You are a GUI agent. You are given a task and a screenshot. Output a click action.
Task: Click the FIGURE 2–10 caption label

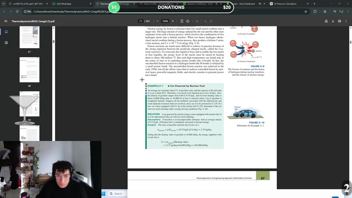[257, 123]
